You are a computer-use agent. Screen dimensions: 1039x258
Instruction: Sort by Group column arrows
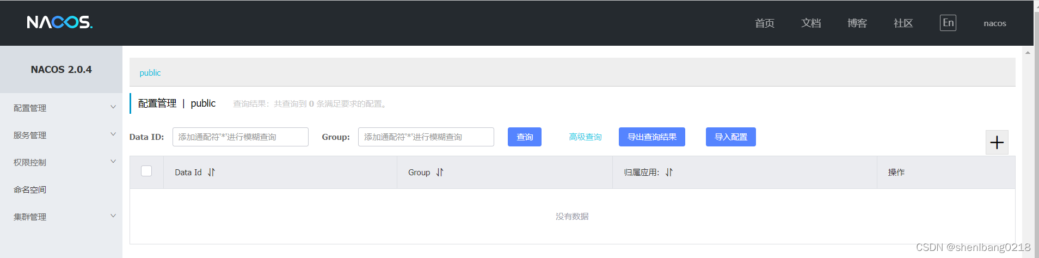tap(440, 173)
